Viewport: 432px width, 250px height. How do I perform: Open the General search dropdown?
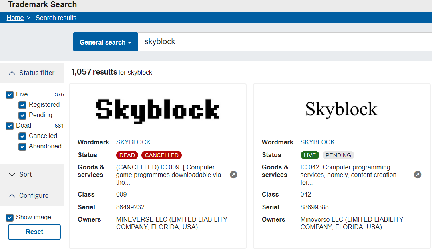click(x=106, y=42)
